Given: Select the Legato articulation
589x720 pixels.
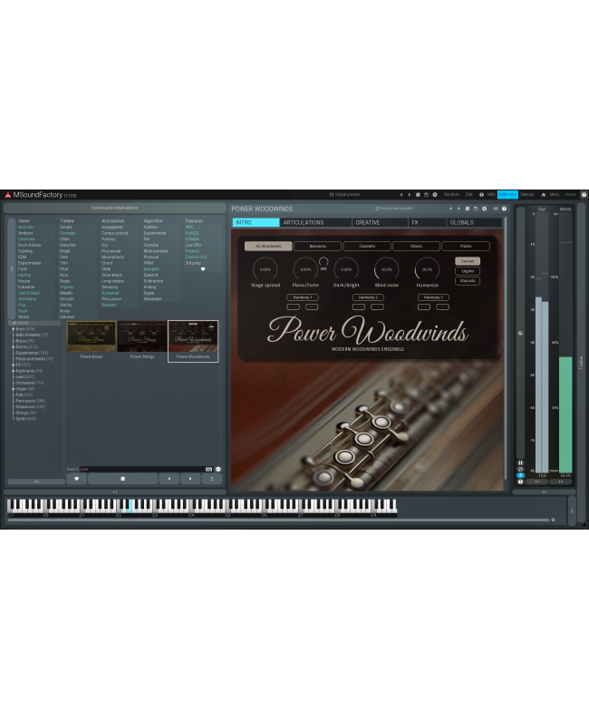Looking at the screenshot, I should tap(468, 271).
